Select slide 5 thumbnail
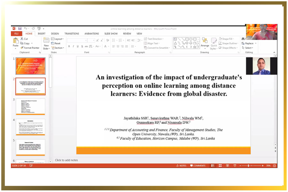 (x=30, y=147)
